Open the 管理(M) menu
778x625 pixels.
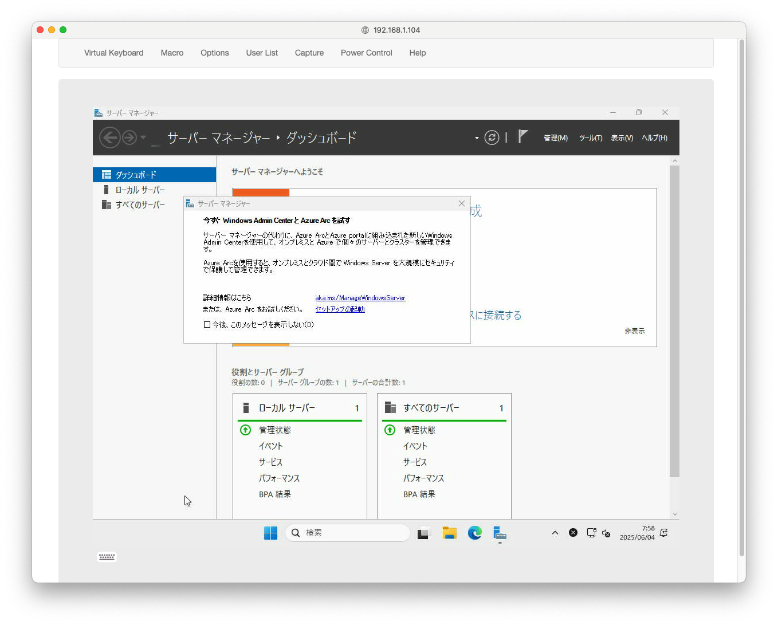(x=555, y=138)
